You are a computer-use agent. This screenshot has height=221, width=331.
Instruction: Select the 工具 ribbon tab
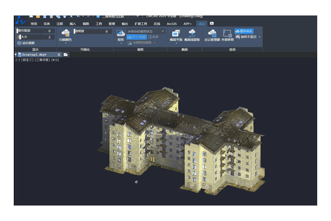99,24
